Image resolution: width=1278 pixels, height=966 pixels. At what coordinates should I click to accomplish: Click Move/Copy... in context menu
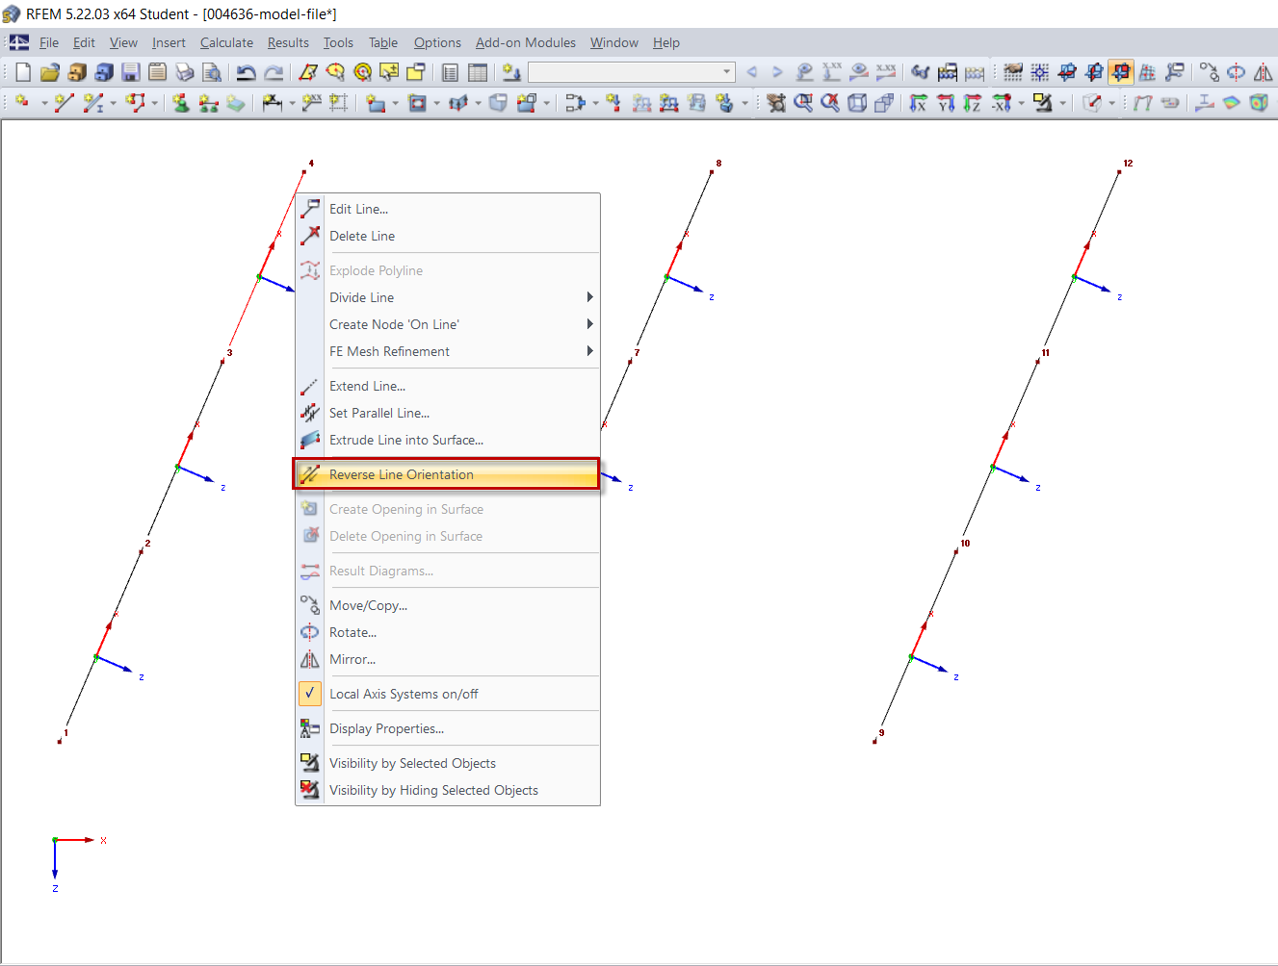[448, 605]
